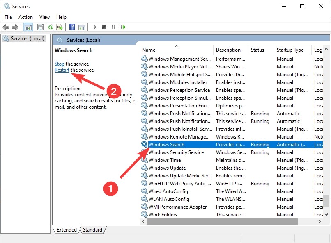Click the highlighted Windows Search service name
The height and width of the screenshot is (243, 331).
[x=166, y=145]
